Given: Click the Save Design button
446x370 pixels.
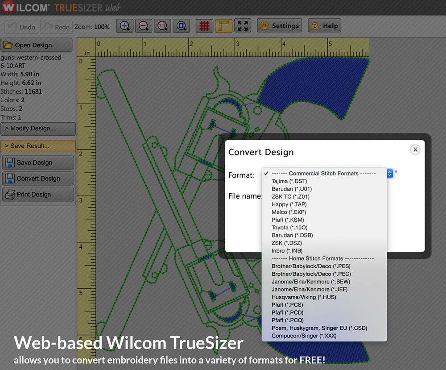Looking at the screenshot, I should (38, 162).
